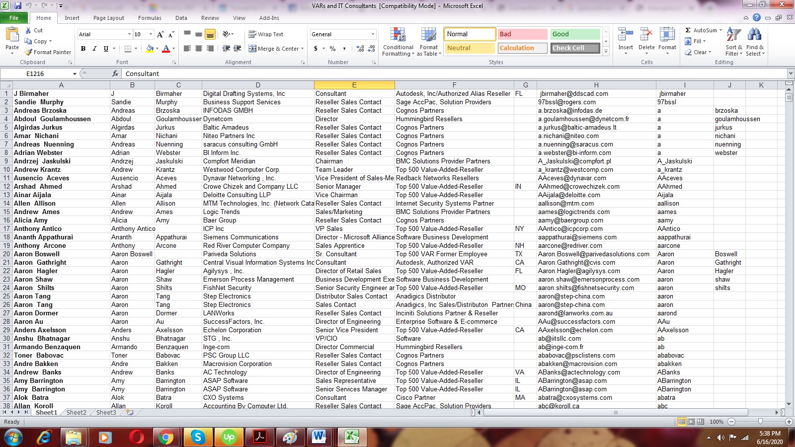The height and width of the screenshot is (447, 795).
Task: Toggle bottom align button
Action: [x=210, y=34]
